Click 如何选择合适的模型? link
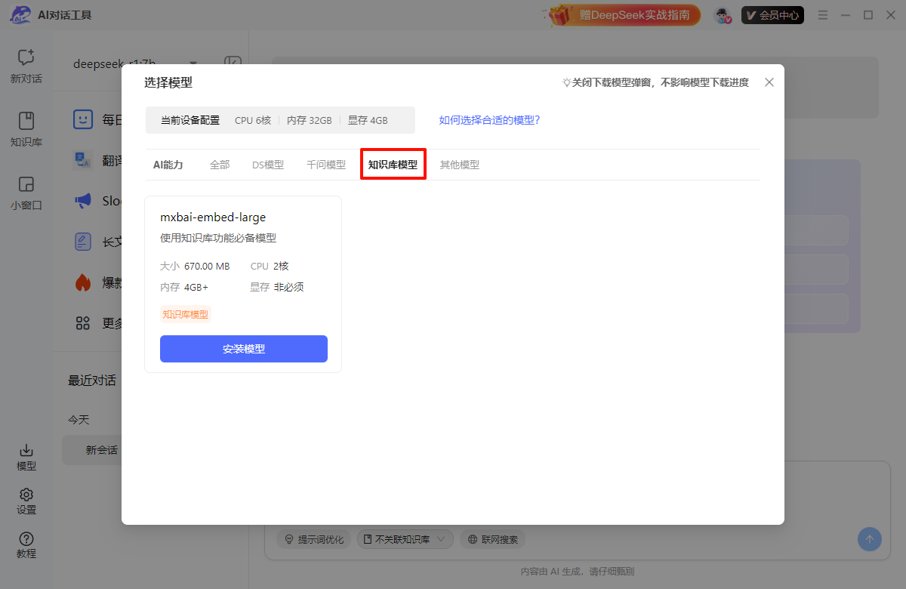Viewport: 906px width, 589px height. point(490,120)
